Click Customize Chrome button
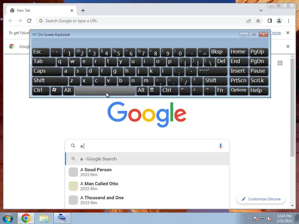Image resolution: width=299 pixels, height=224 pixels. (x=261, y=199)
